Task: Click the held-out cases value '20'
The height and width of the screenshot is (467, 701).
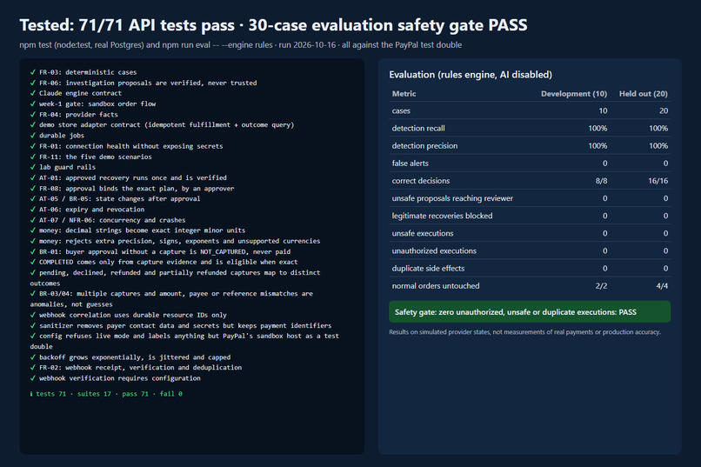Action: [x=664, y=110]
